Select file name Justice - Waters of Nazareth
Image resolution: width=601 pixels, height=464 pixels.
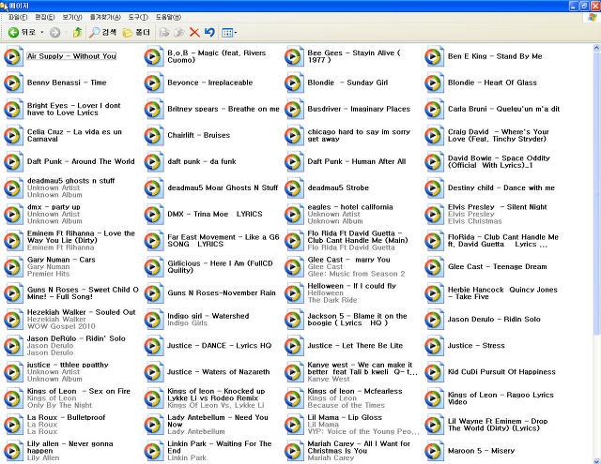point(219,372)
